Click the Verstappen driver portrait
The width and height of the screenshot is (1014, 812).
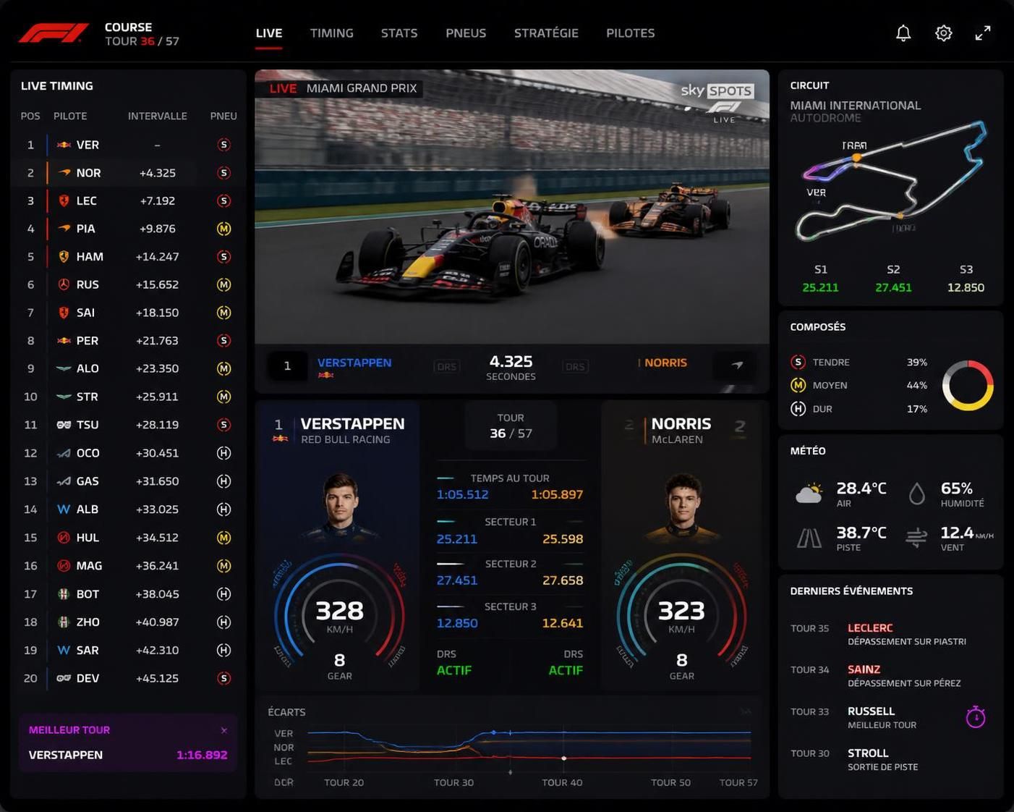point(339,507)
